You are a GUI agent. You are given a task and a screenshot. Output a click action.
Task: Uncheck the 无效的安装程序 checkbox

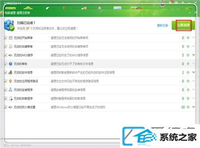(x=6, y=90)
